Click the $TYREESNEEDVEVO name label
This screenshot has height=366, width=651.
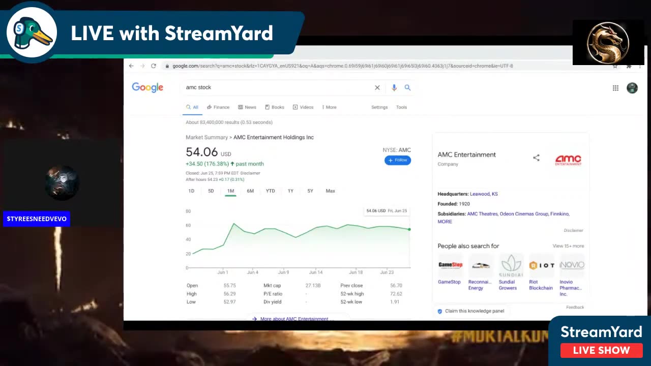(37, 219)
